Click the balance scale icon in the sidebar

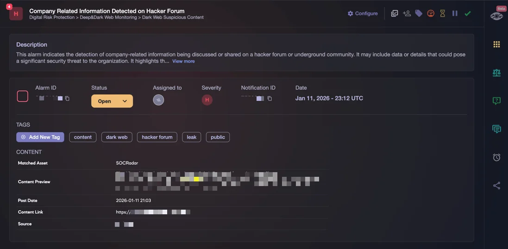pyautogui.click(x=496, y=73)
